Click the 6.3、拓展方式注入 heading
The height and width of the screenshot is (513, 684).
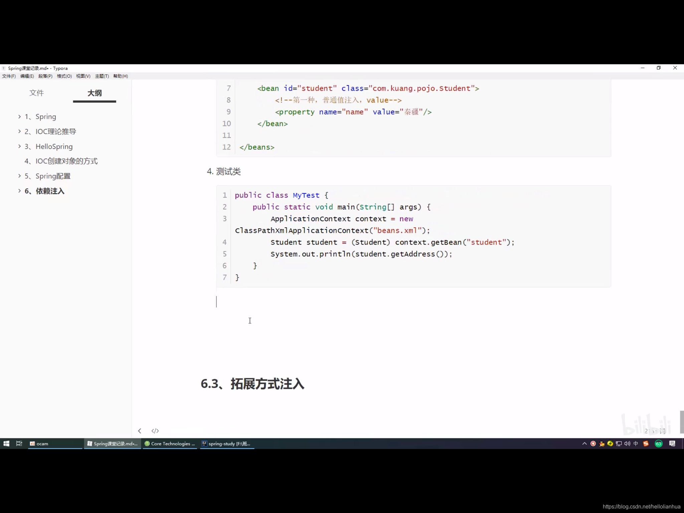point(252,384)
